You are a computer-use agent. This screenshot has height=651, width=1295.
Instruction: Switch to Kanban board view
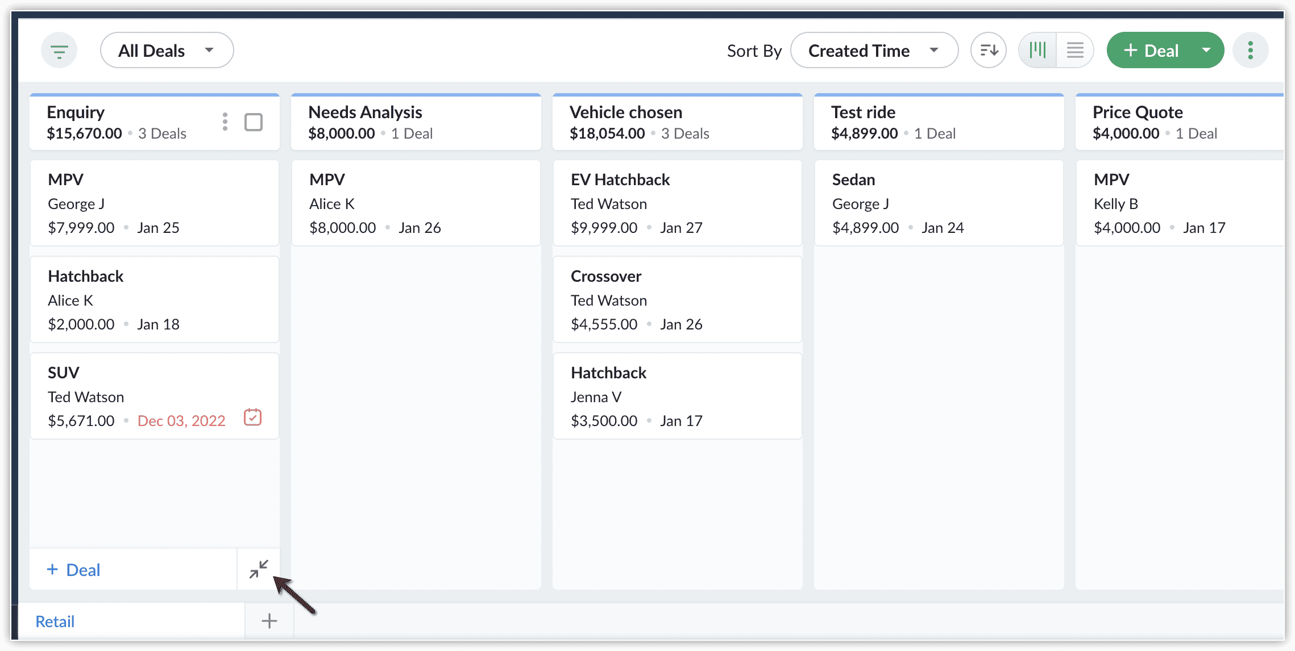point(1037,51)
